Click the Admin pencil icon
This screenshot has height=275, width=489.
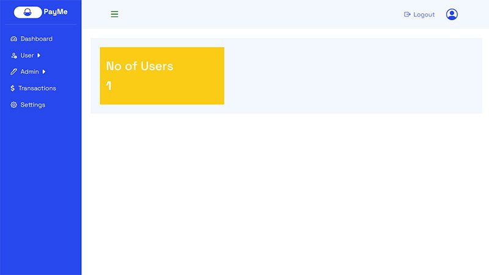[13, 71]
